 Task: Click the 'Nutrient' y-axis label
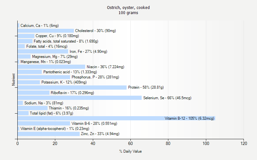pos(14,80)
